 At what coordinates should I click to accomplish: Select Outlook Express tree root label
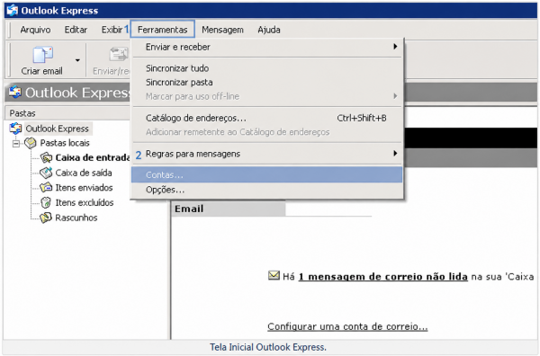pos(58,129)
